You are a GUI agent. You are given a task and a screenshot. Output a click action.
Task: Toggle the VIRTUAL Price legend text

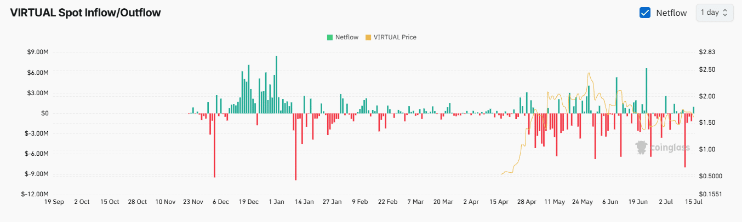[395, 37]
